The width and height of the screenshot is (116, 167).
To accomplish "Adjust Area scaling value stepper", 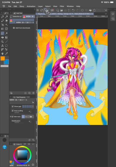I will point(31,112).
